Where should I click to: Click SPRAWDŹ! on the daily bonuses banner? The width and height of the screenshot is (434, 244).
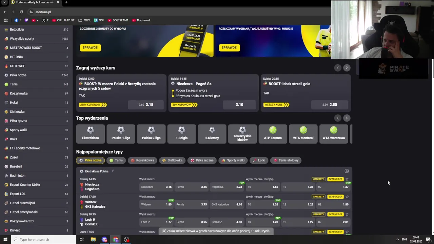click(91, 47)
